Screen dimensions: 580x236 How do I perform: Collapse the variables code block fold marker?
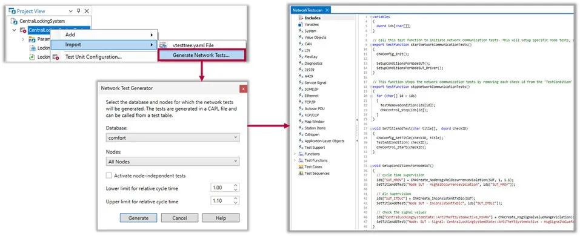[x=371, y=16]
